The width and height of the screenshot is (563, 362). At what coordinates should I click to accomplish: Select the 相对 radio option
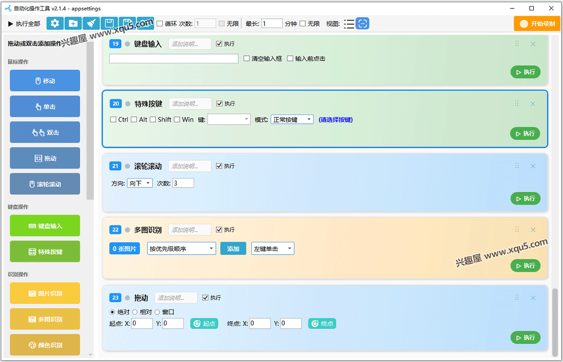[x=135, y=312]
